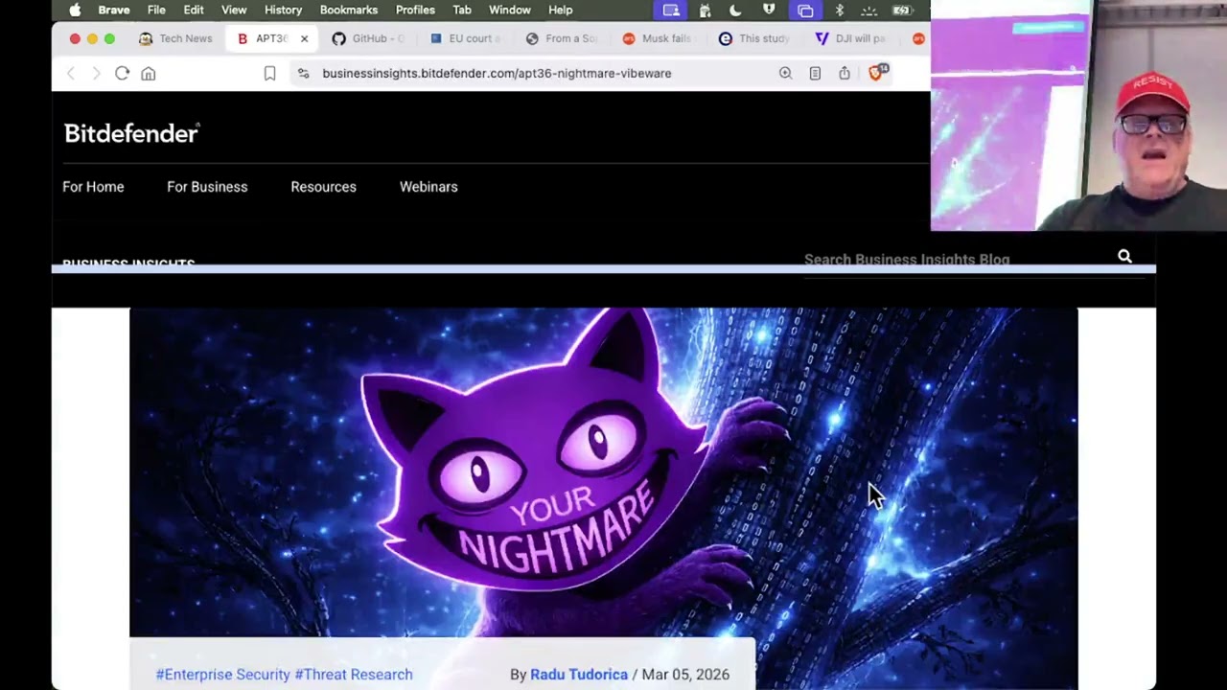Close the APT36 tab
This screenshot has height=690, width=1227.
pyautogui.click(x=304, y=38)
